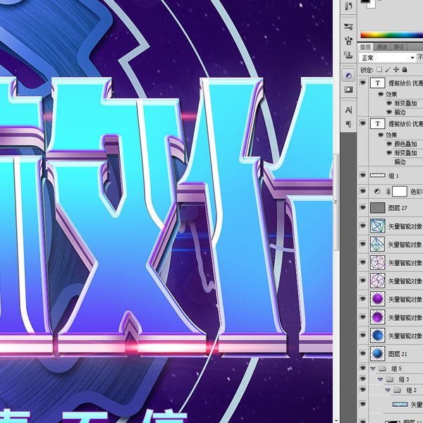Viewport: 423px width, 423px height.
Task: Click the 组 2 folder icon
Action: [397, 390]
